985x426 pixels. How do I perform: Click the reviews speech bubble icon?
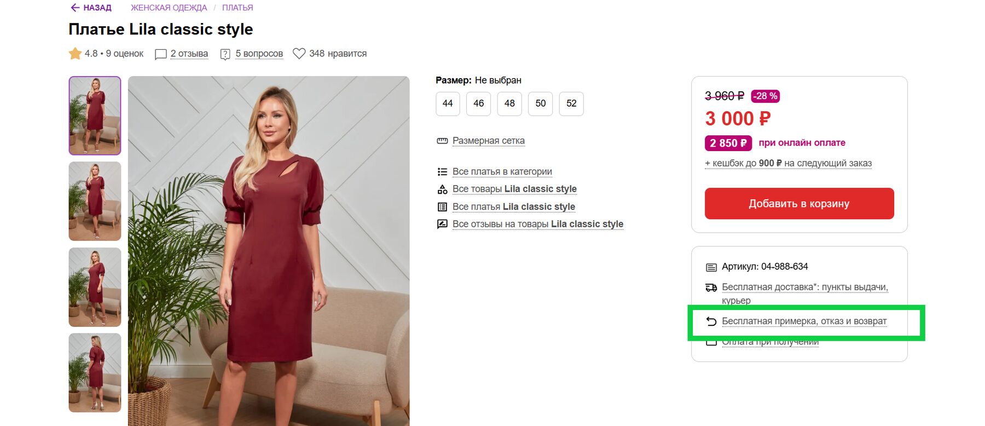coord(160,54)
